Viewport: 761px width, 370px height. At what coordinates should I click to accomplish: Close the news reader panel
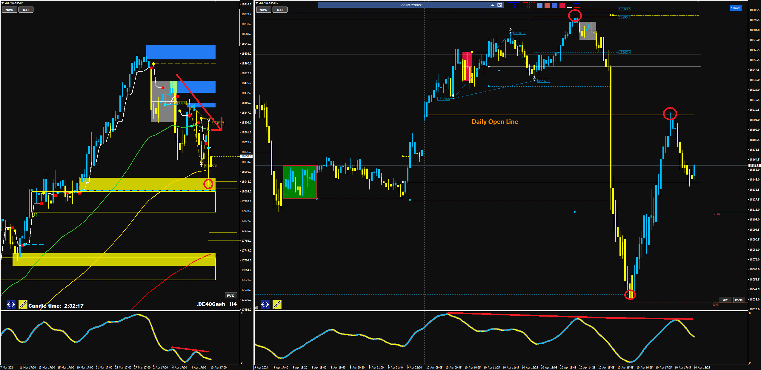(x=500, y=5)
